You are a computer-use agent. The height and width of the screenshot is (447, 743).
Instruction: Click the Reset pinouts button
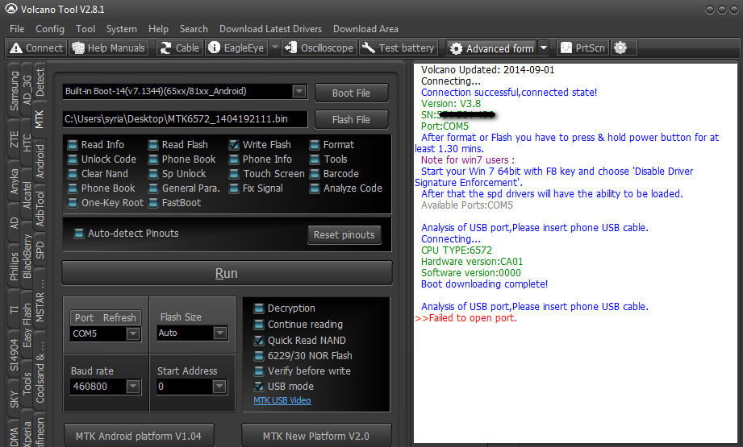[x=344, y=234]
